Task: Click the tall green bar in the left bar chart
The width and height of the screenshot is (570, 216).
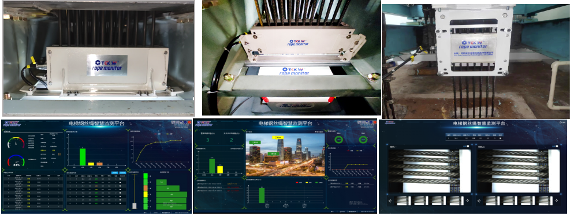Action: coord(83,157)
